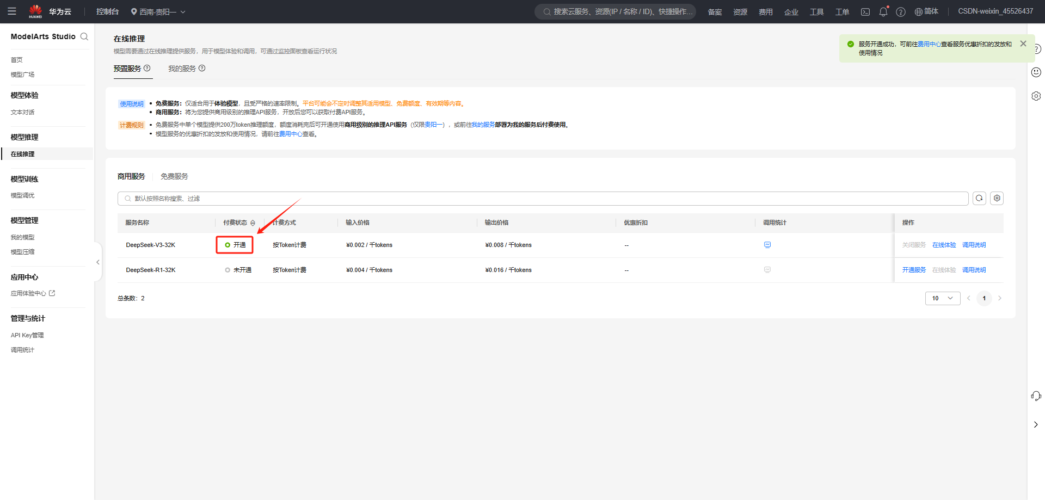Close the 服务开通成功 notification

tap(1023, 44)
